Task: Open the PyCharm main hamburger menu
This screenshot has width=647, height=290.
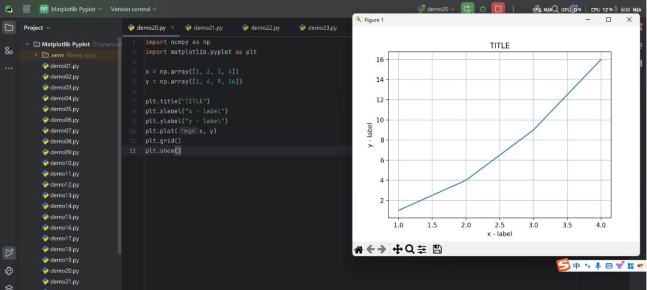Action: (26, 9)
